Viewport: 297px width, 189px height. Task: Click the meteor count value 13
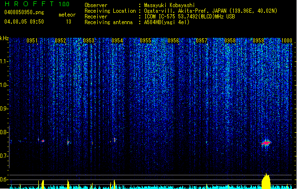68,22
